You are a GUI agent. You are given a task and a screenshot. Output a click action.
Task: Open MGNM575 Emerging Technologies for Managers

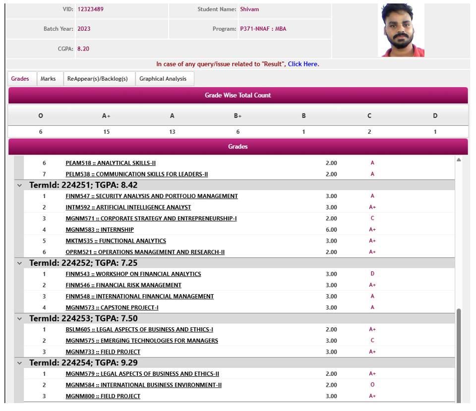142,341
